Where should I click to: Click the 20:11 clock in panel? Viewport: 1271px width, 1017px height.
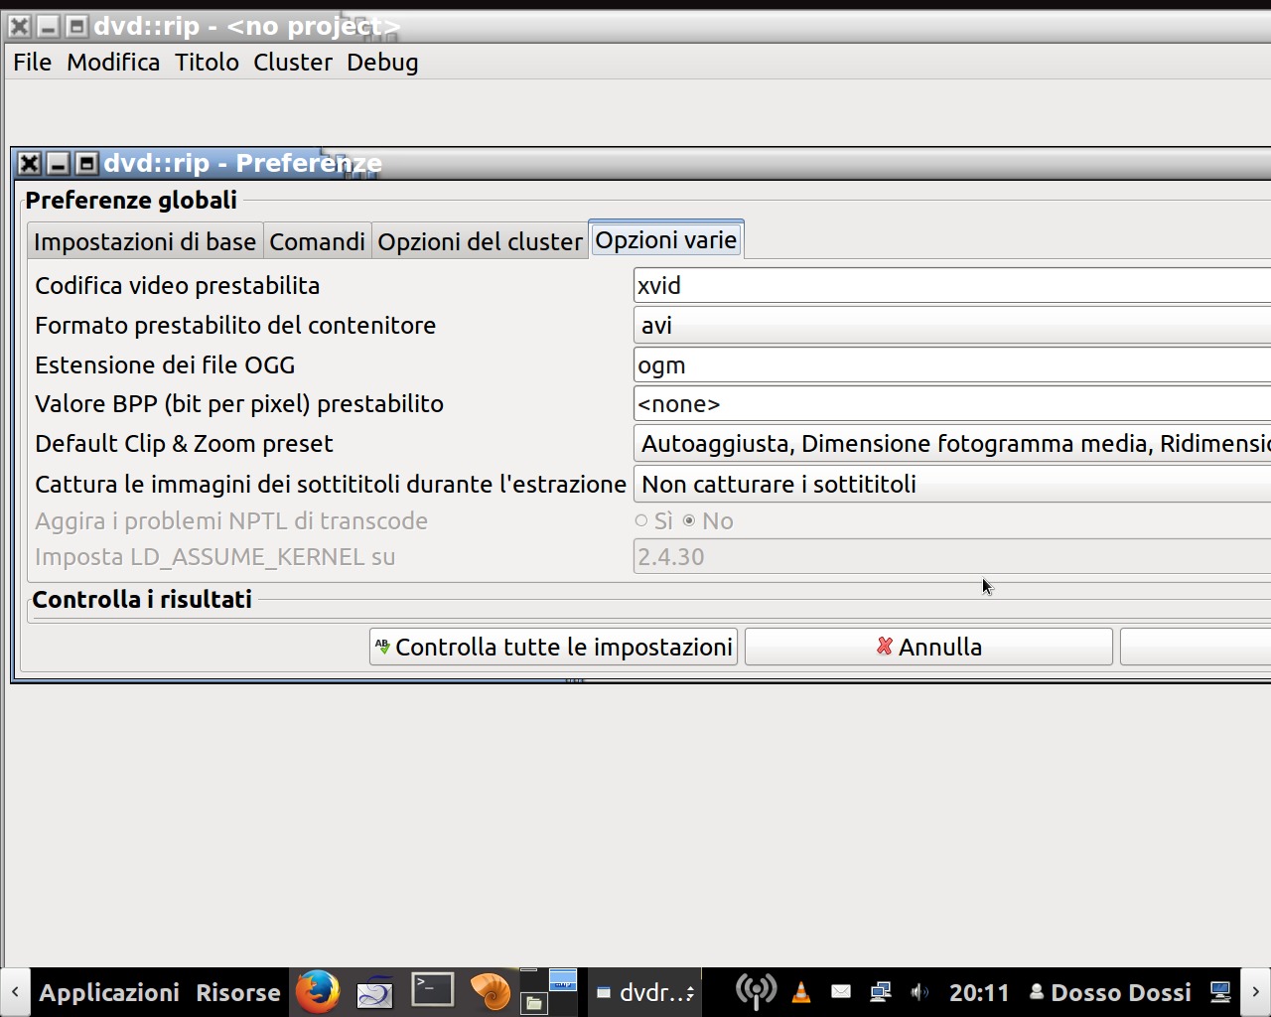(979, 992)
